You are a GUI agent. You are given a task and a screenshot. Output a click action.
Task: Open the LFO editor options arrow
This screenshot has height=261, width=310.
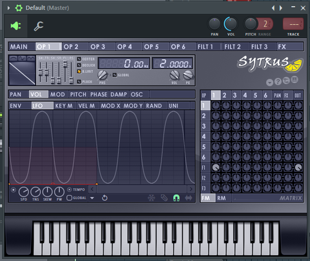92,198
